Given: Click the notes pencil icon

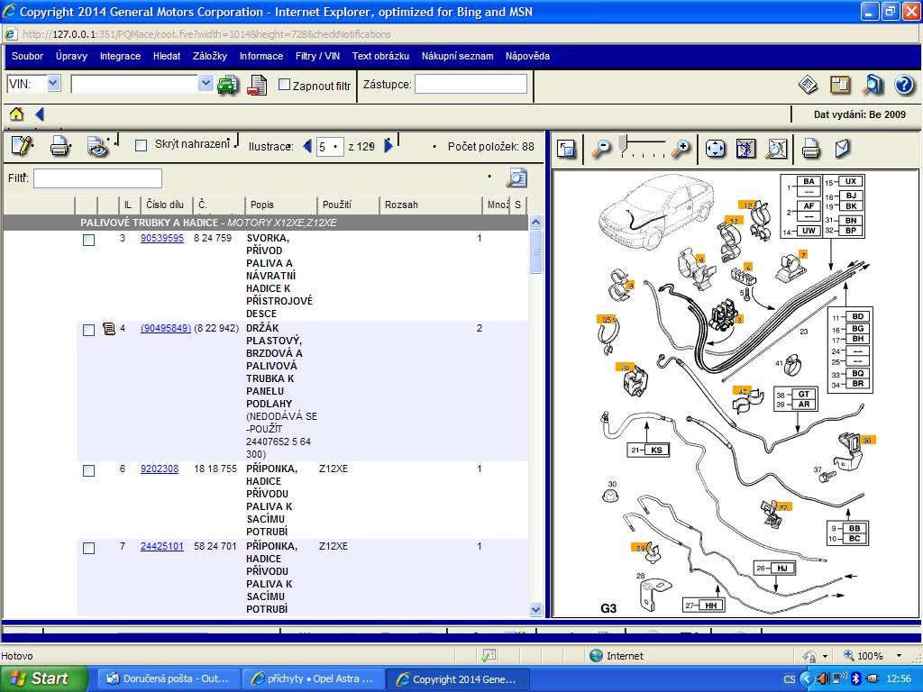Looking at the screenshot, I should (x=22, y=146).
